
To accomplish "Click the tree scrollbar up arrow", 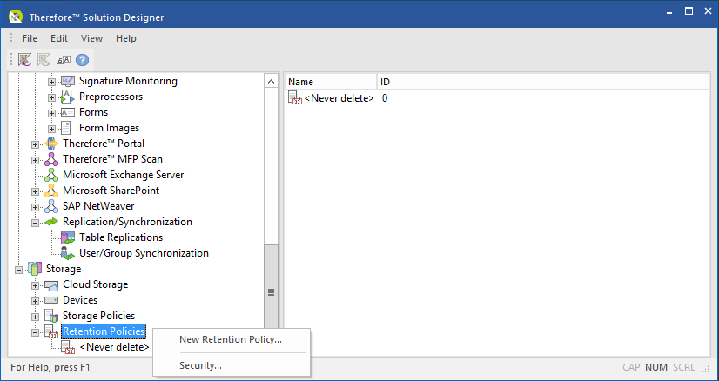I will [x=271, y=82].
